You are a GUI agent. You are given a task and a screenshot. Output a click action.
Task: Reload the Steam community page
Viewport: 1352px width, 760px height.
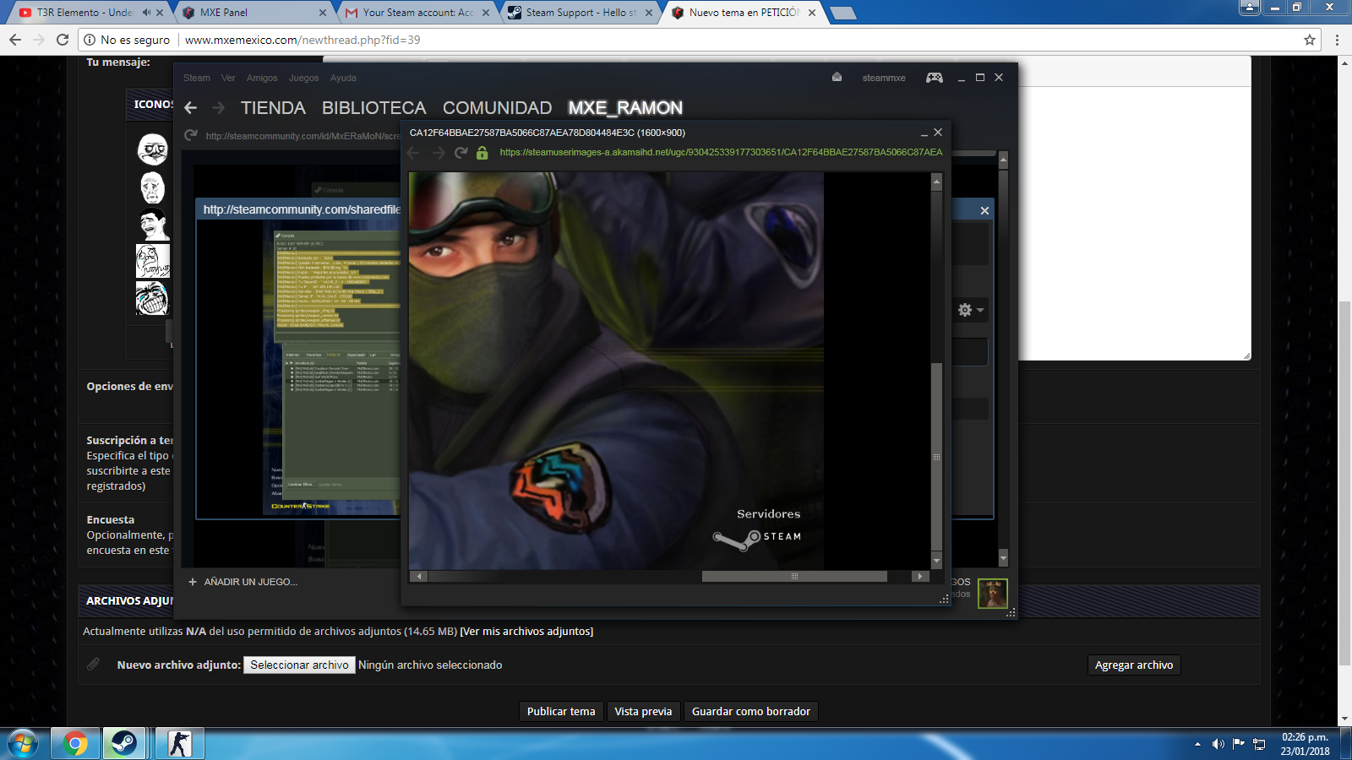pos(191,135)
